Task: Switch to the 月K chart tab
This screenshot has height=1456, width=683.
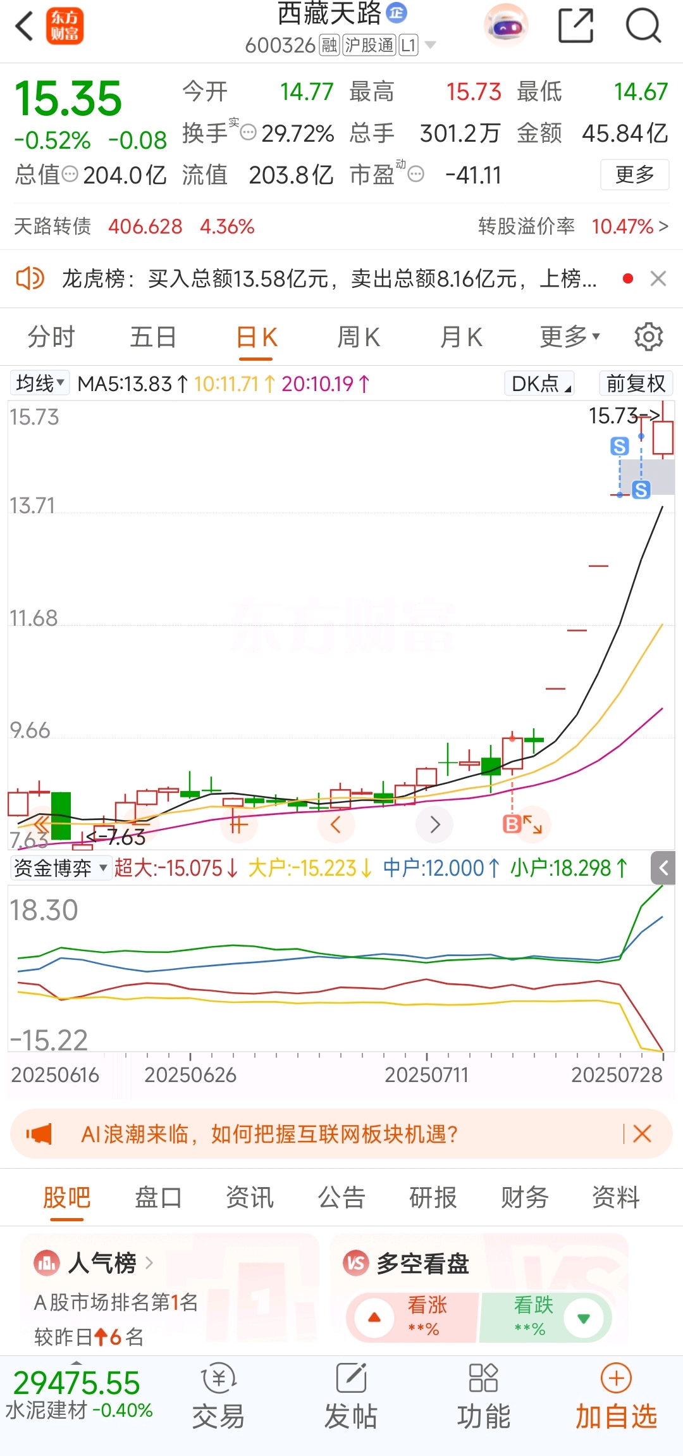Action: coord(462,337)
